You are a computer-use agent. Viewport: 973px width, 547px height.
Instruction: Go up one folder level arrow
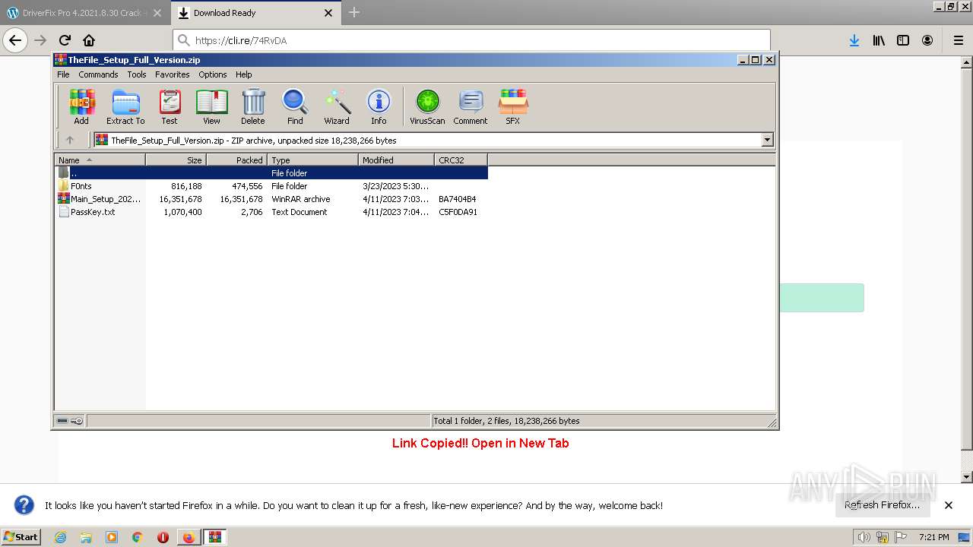[70, 140]
